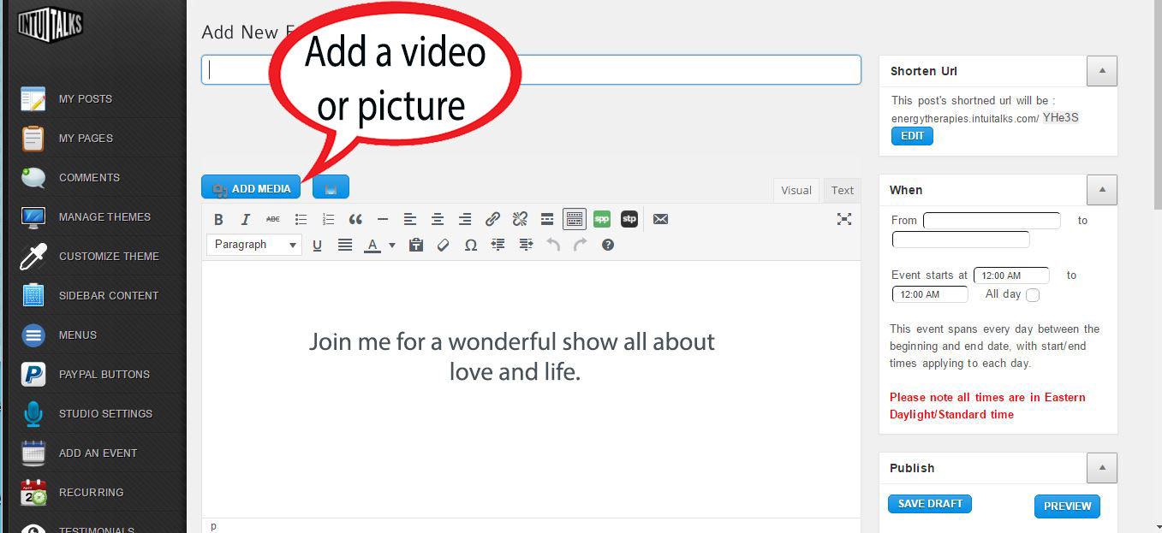Select Add An Event in sidebar

coord(98,453)
